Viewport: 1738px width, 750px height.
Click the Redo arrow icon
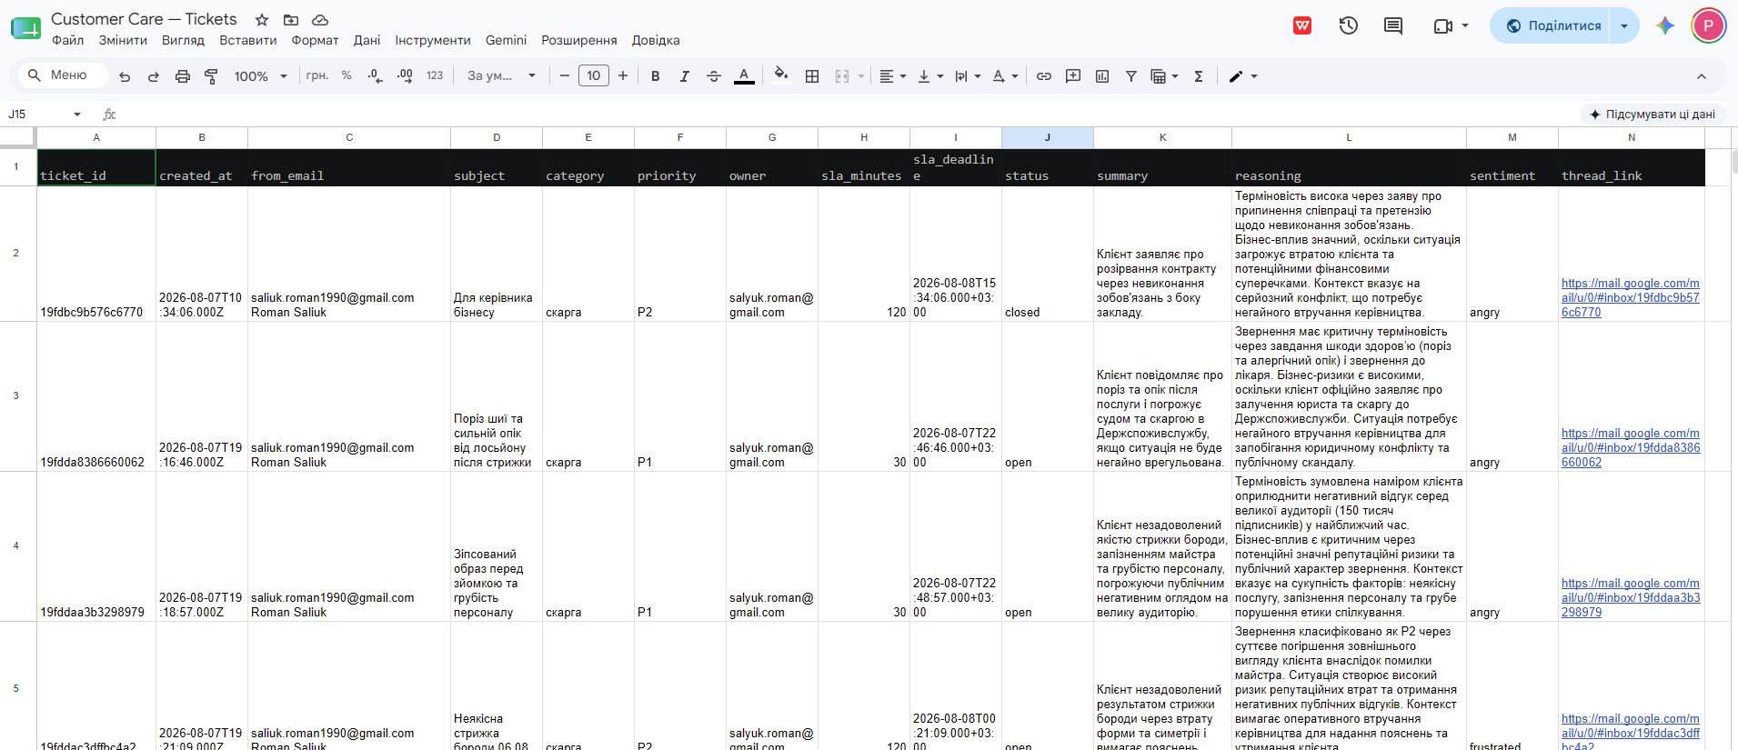tap(154, 76)
